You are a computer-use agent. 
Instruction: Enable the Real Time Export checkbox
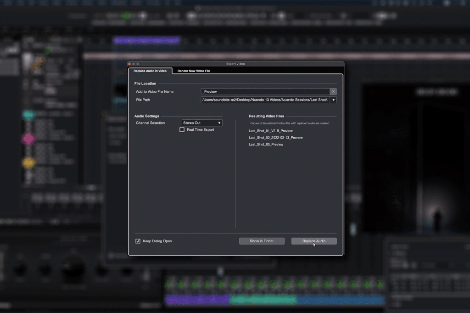[182, 130]
